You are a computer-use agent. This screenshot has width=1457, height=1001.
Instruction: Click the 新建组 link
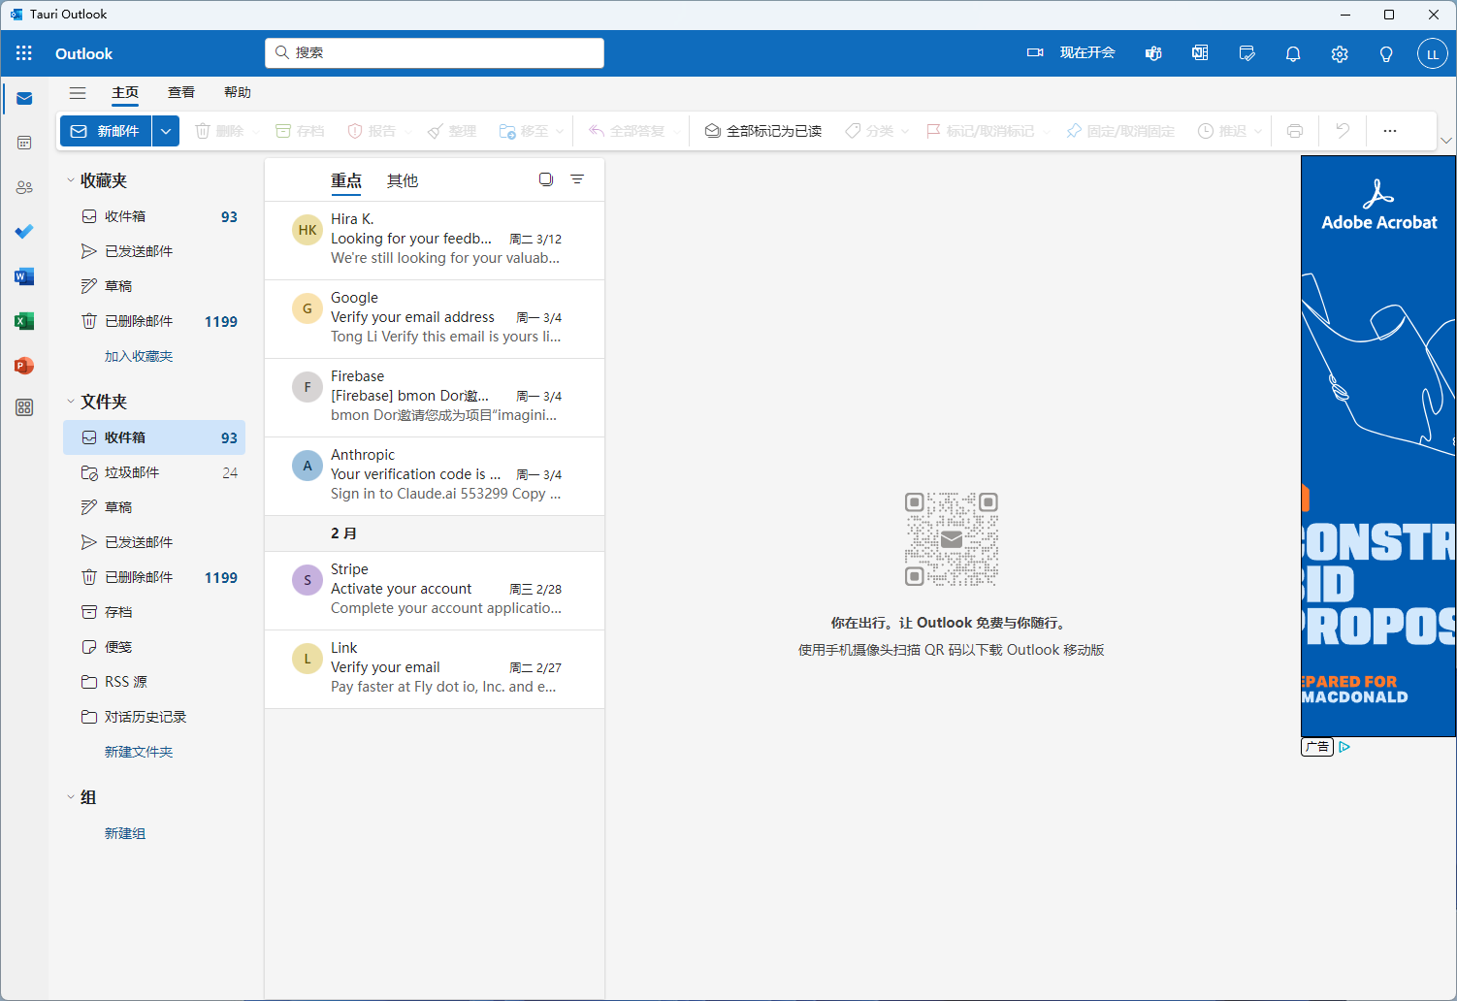(x=125, y=833)
